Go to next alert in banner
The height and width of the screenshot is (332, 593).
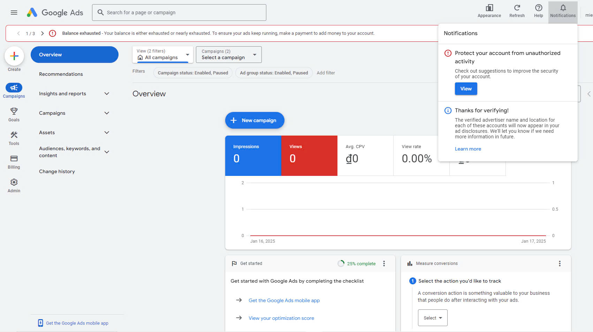click(42, 33)
